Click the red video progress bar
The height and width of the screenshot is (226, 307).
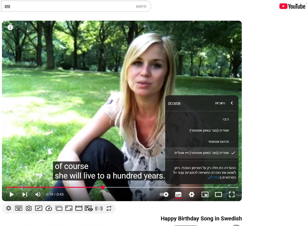56,187
